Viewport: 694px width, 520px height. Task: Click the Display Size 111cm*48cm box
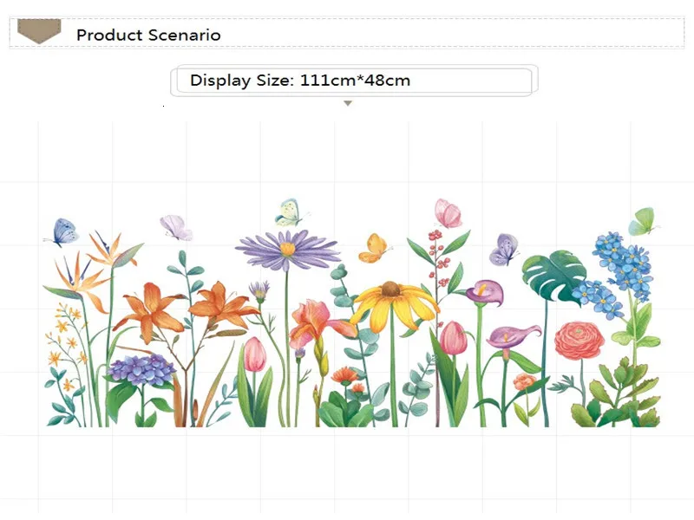[353, 81]
